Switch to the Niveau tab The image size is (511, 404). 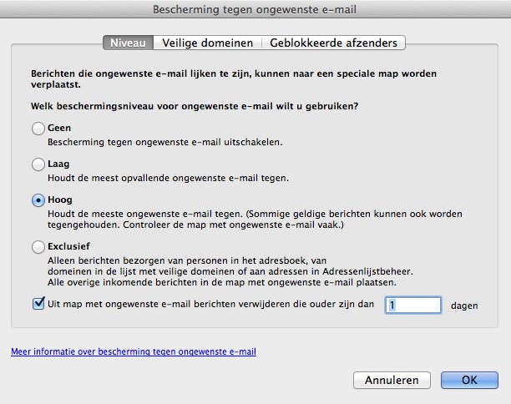click(x=128, y=42)
